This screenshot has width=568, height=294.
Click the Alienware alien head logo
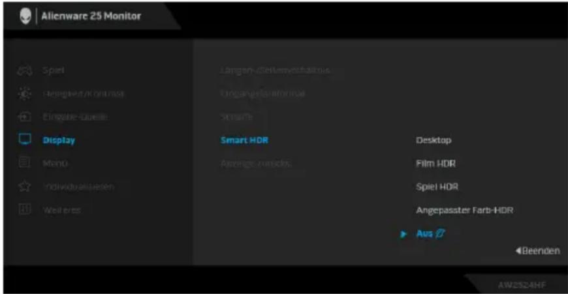pos(25,16)
